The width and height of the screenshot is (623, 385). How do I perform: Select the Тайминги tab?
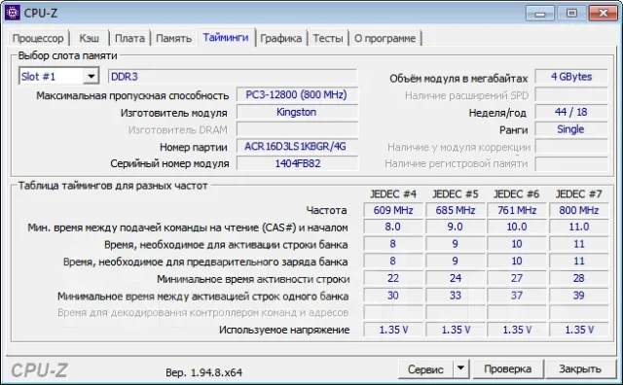pyautogui.click(x=226, y=37)
